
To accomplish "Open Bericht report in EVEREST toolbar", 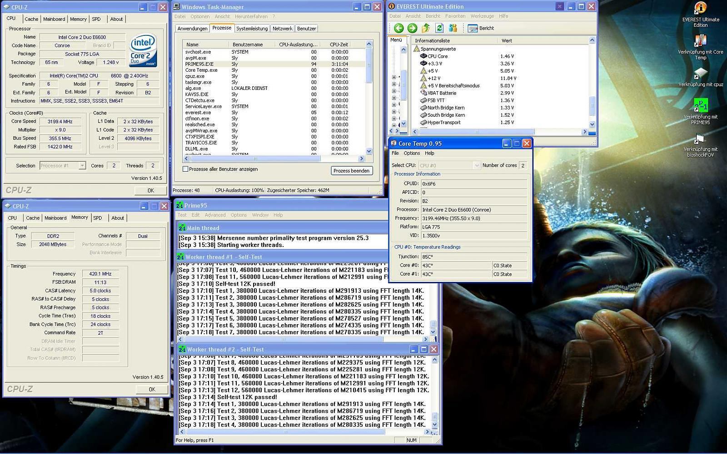I will (481, 28).
